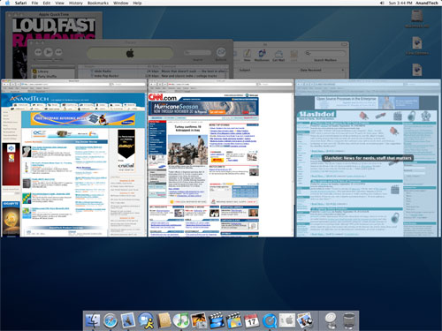The height and width of the screenshot is (331, 442).
Task: Click Search Mailbox field in Mail
Action: tap(325, 53)
